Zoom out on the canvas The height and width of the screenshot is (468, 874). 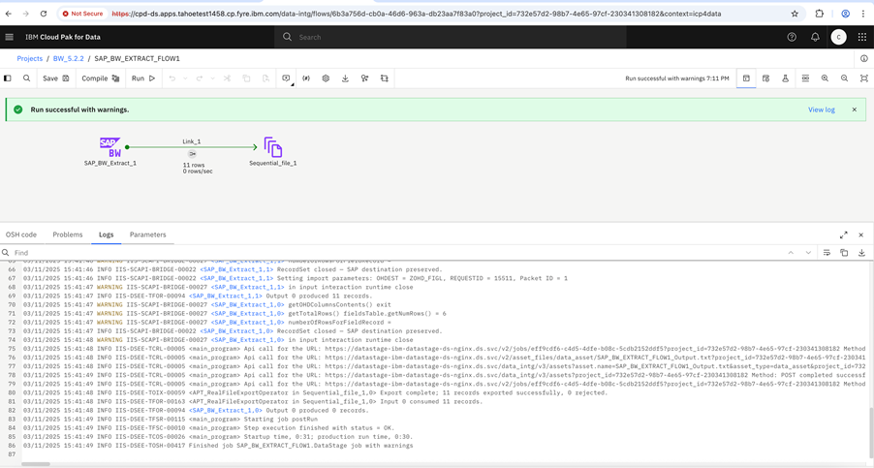(x=845, y=78)
